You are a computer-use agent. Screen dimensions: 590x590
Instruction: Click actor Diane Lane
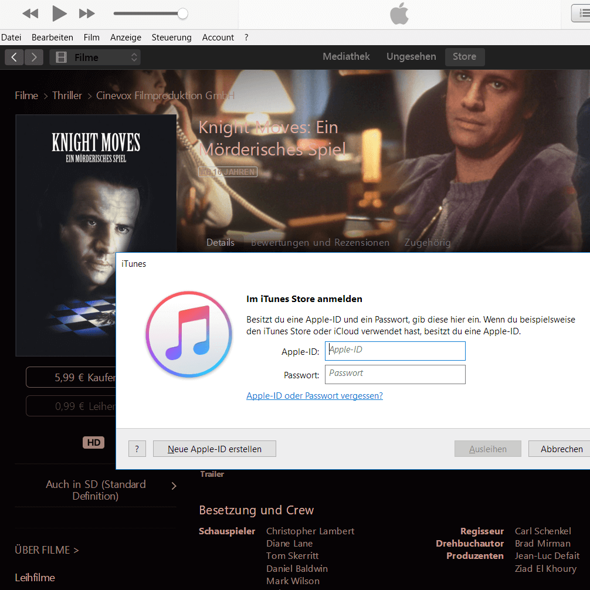289,544
